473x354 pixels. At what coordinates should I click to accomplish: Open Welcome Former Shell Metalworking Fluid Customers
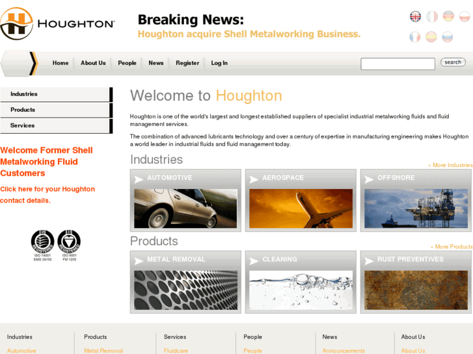pyautogui.click(x=46, y=162)
